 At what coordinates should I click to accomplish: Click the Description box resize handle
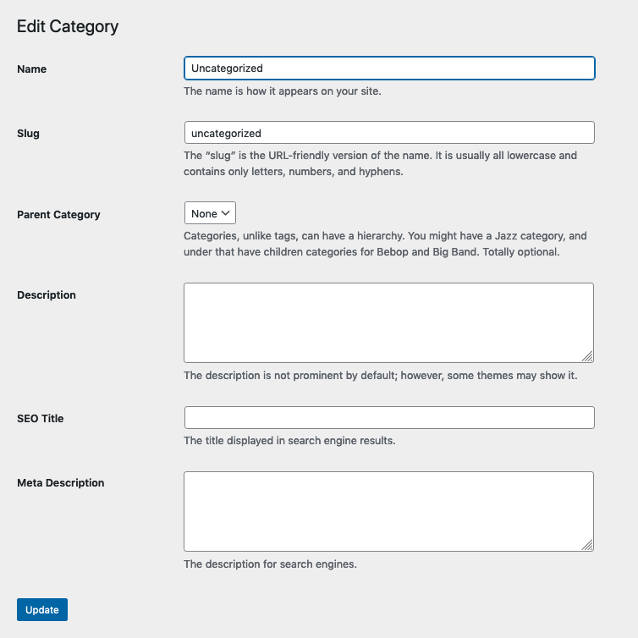[x=587, y=356]
